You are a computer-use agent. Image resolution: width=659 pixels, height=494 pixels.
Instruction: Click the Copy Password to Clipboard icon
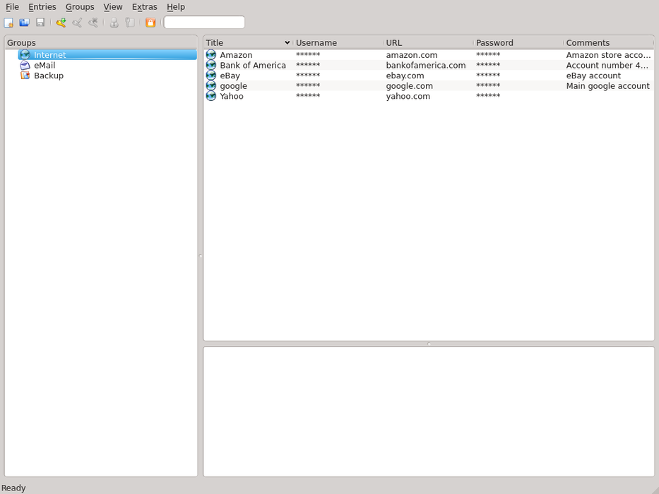pos(130,23)
